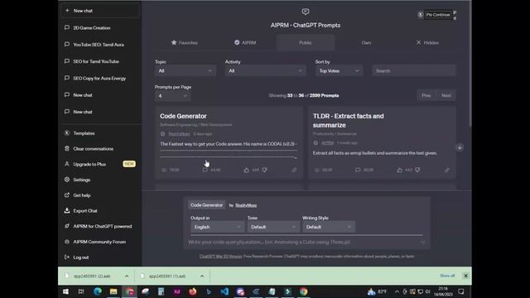Viewport: 530px width, 298px height.
Task: Open Adobe XD from the taskbar
Action: tap(176, 291)
